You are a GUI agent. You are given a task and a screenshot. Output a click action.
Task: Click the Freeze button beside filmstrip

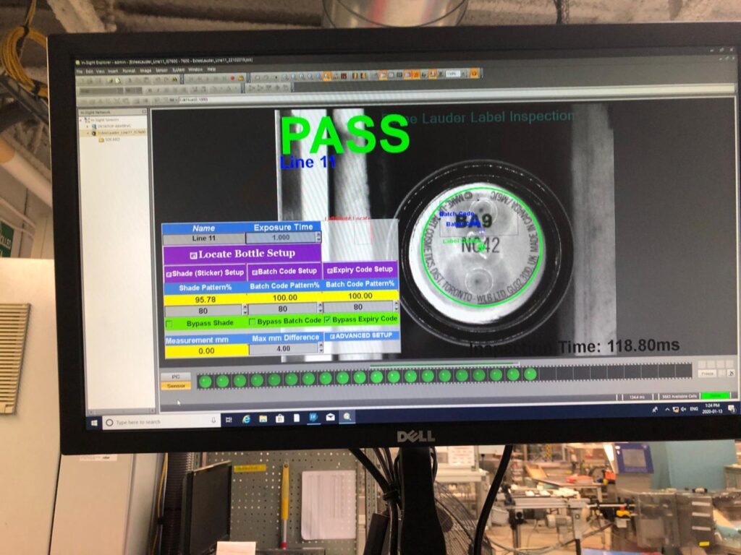tap(707, 374)
